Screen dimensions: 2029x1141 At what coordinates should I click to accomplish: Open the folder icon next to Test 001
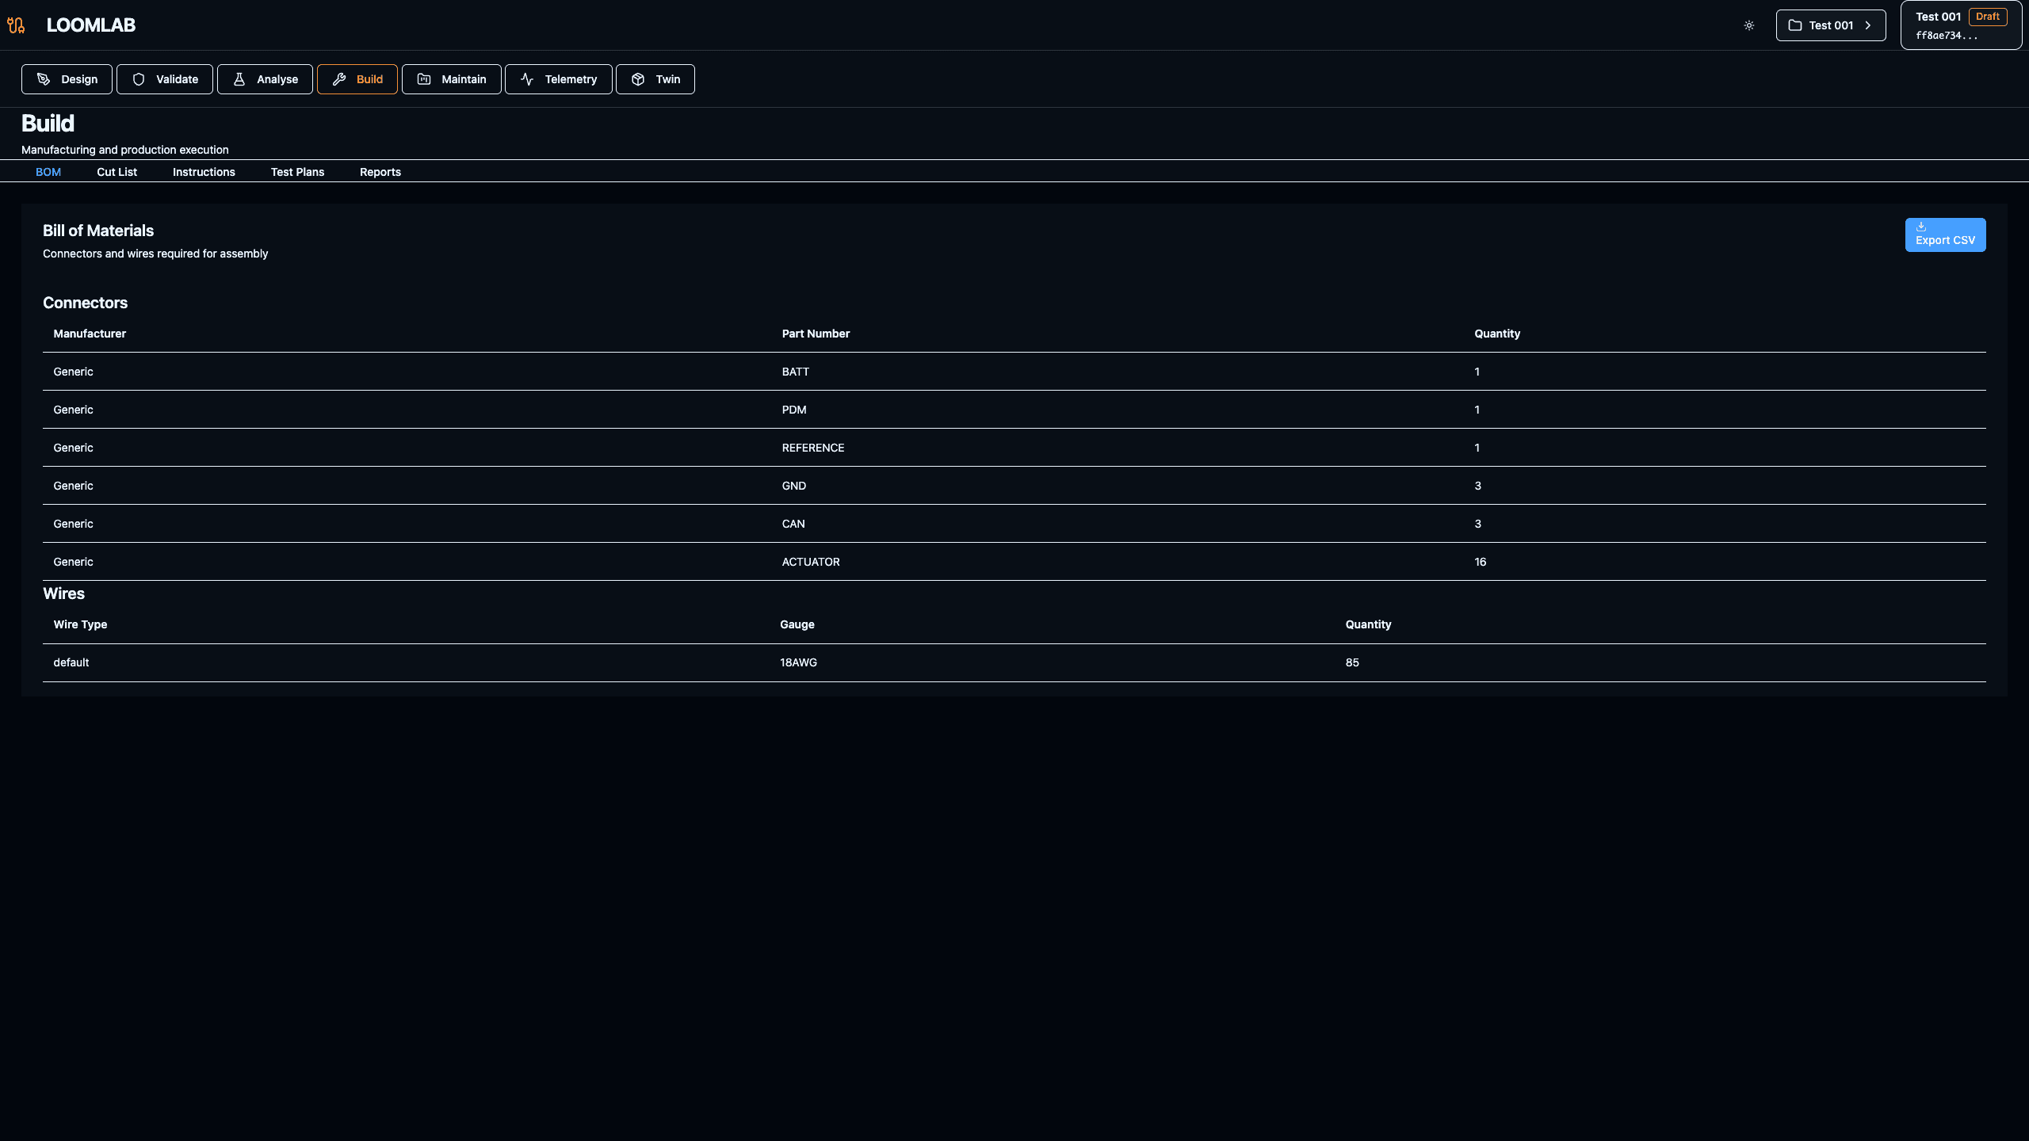click(x=1796, y=25)
